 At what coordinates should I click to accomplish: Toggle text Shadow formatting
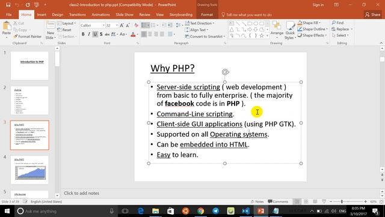(101, 34)
